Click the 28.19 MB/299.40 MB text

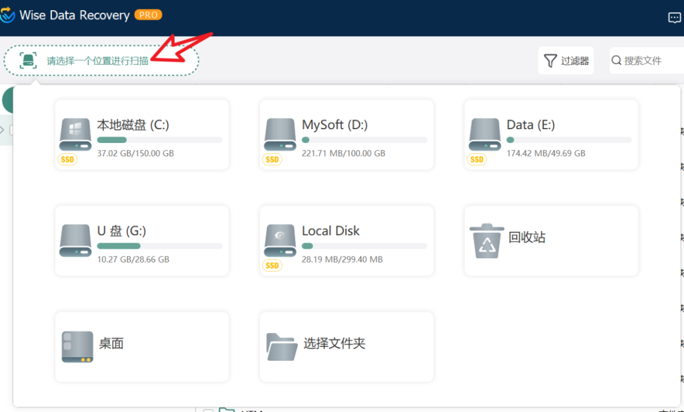(342, 259)
